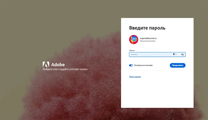Open the 'Сброс пароля' link

pyautogui.click(x=135, y=77)
